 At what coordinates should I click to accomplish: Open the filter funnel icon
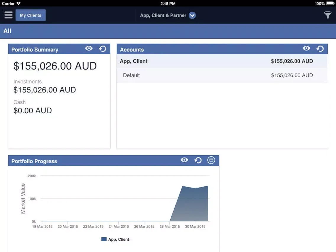pyautogui.click(x=327, y=15)
